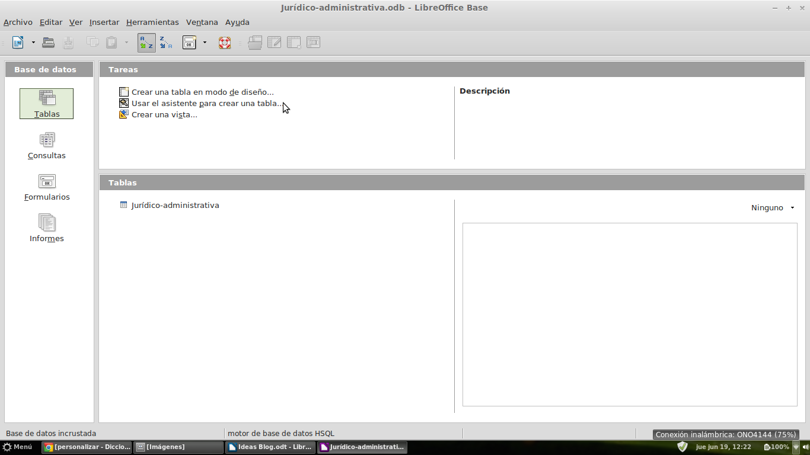Open the Archivo menu
Viewport: 810px width, 455px height.
(18, 22)
